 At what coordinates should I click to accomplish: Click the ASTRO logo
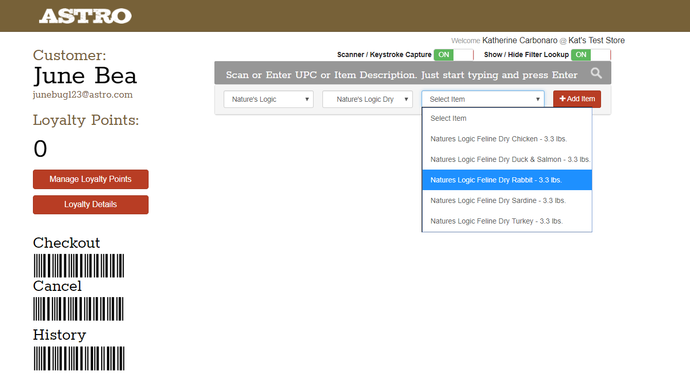point(85,16)
